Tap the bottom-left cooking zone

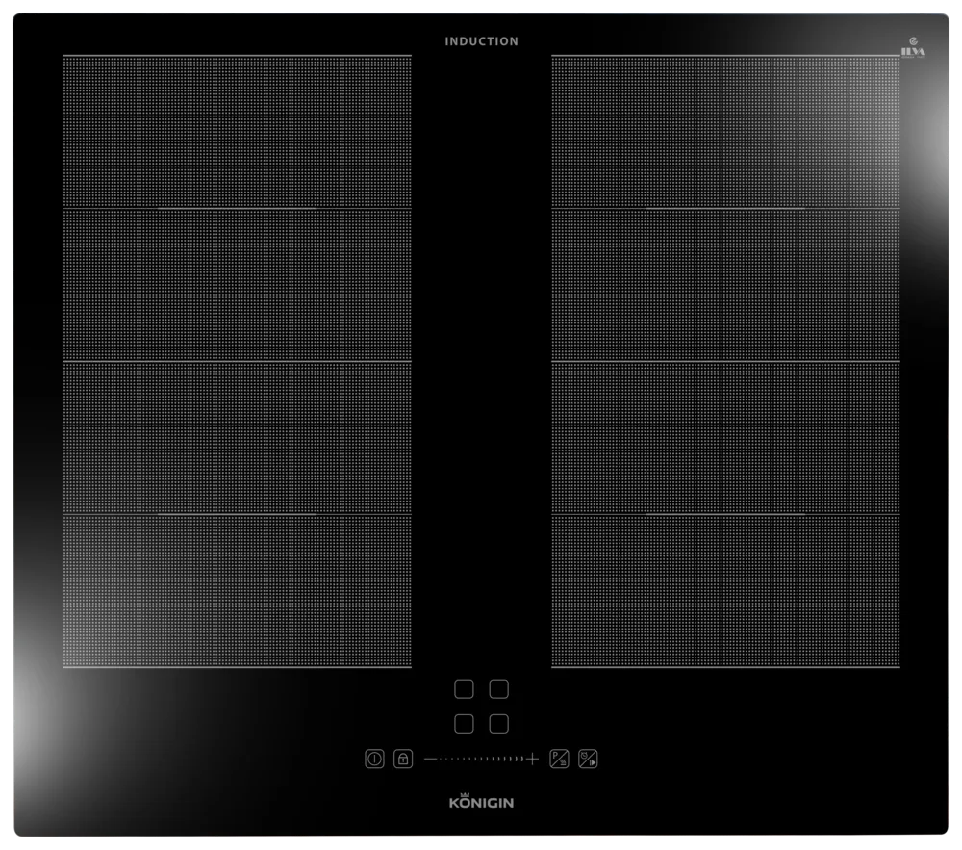(x=237, y=591)
